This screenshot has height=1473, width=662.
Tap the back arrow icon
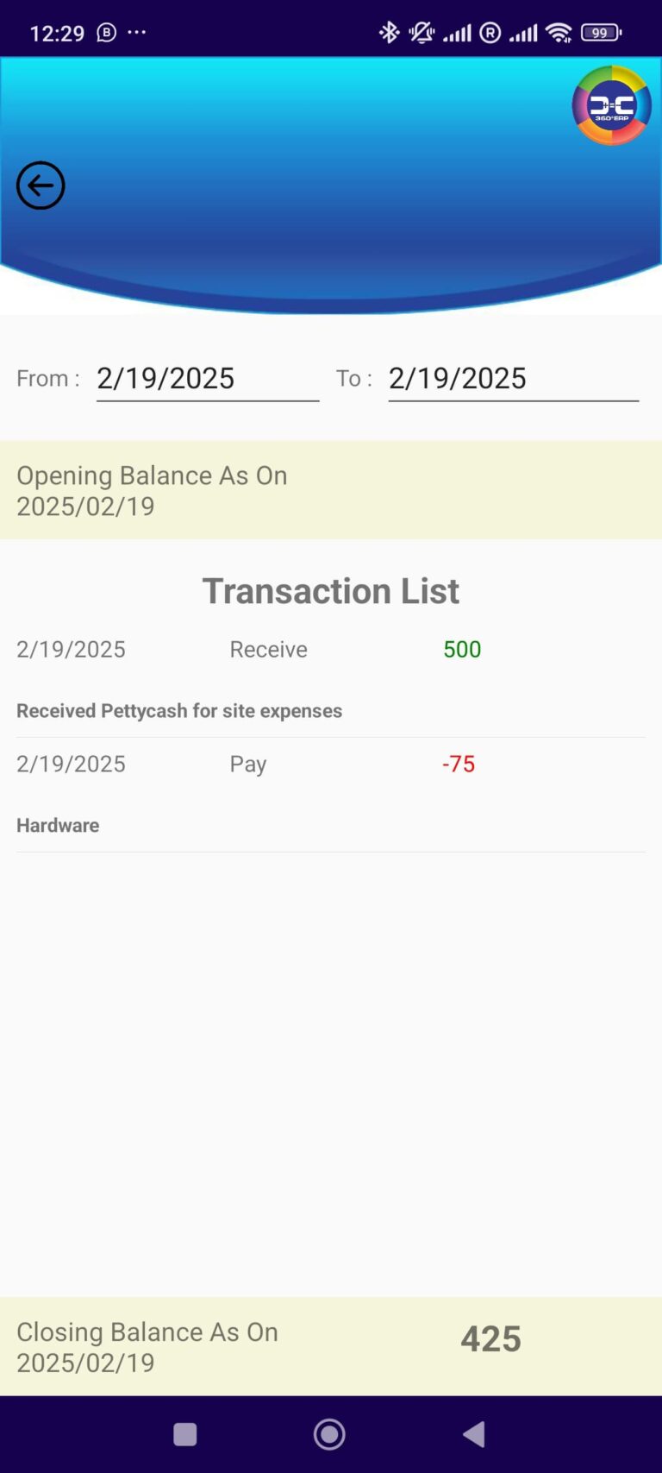pyautogui.click(x=41, y=186)
